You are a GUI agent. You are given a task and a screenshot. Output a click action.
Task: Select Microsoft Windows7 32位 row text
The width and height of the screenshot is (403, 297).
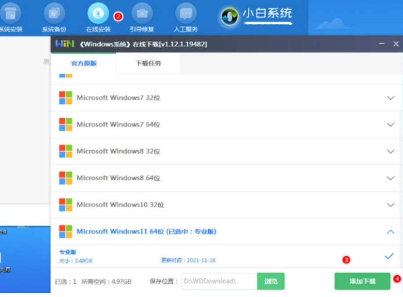118,98
